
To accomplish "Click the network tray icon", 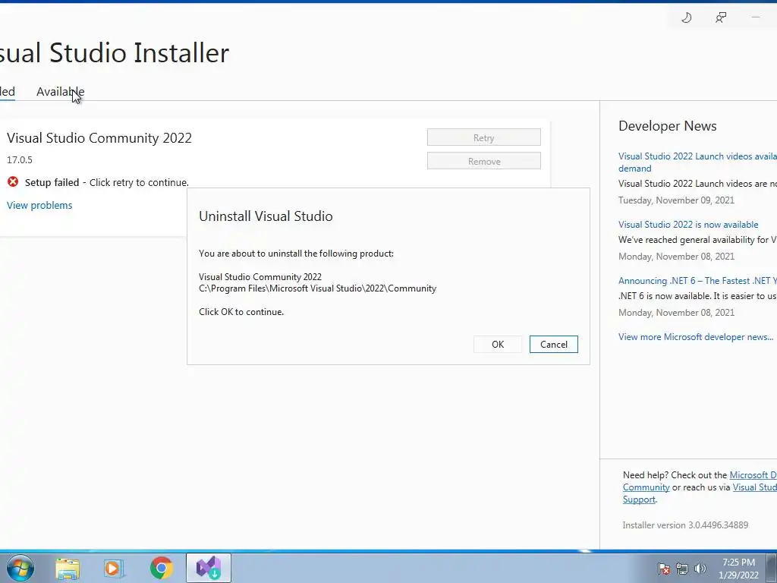I will click(x=682, y=569).
